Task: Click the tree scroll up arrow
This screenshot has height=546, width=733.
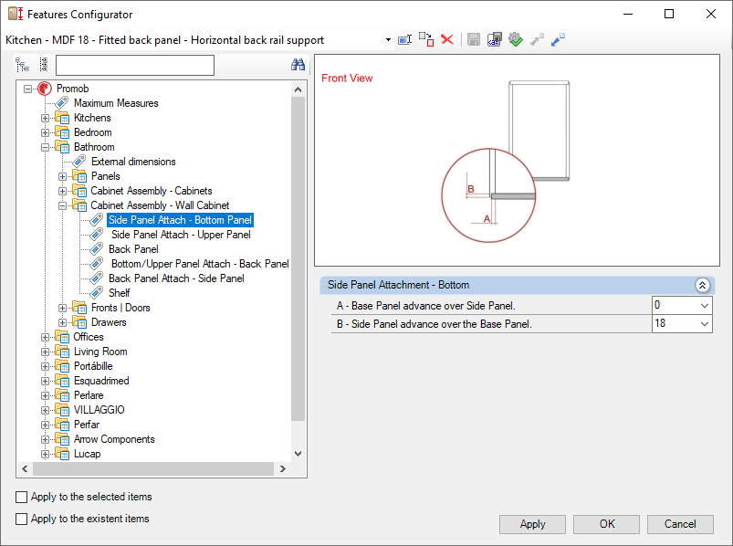Action: point(298,89)
